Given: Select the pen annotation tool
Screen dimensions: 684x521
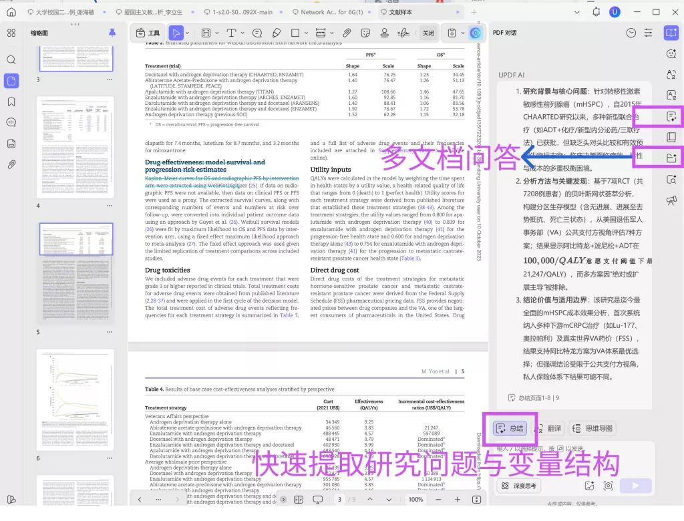Looking at the screenshot, I should click(x=276, y=33).
